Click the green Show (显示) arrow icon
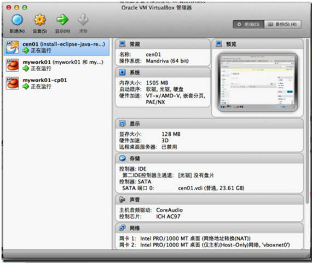This screenshot has height=263, width=312. [62, 20]
